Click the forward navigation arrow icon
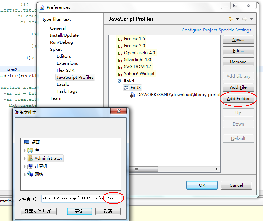Viewport: 263px width, 221px height. [x=245, y=19]
